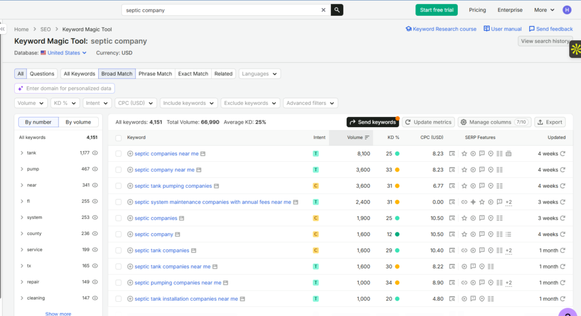Screen dimensions: 581x316
Task: Toggle visibility eye for 'repair' group
Action: [x=95, y=282]
